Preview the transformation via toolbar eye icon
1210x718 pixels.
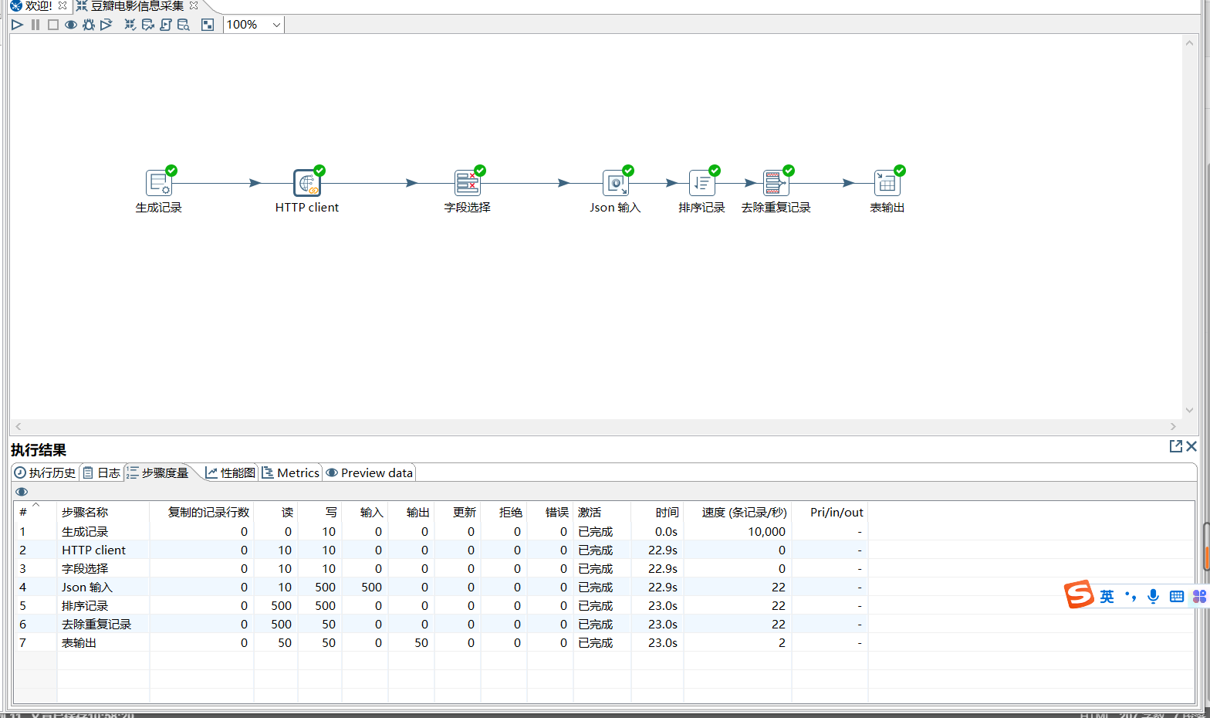71,25
